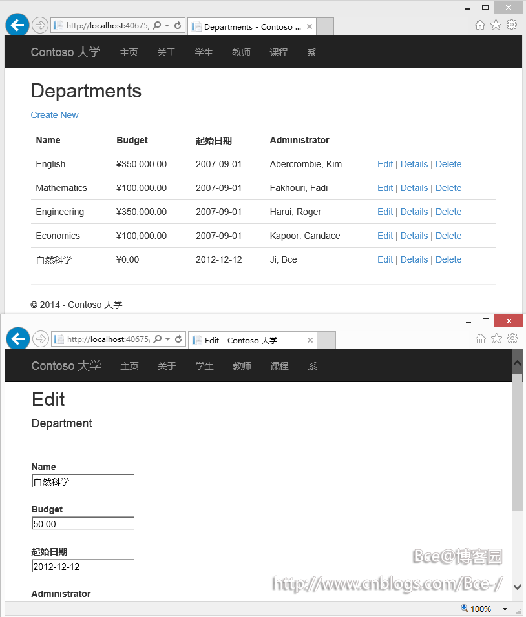Refresh the Departments window page
This screenshot has height=617, width=526.
(178, 26)
